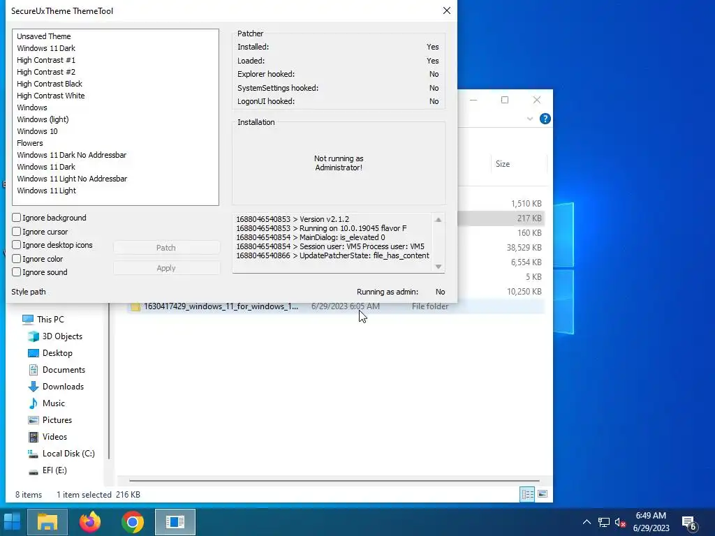
Task: Open Videos in navigation pane
Action: tap(54, 437)
